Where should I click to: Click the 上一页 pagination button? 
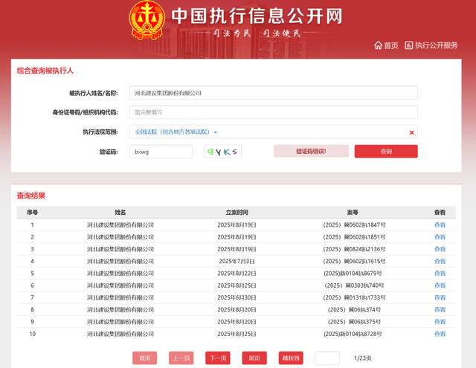[x=181, y=358]
